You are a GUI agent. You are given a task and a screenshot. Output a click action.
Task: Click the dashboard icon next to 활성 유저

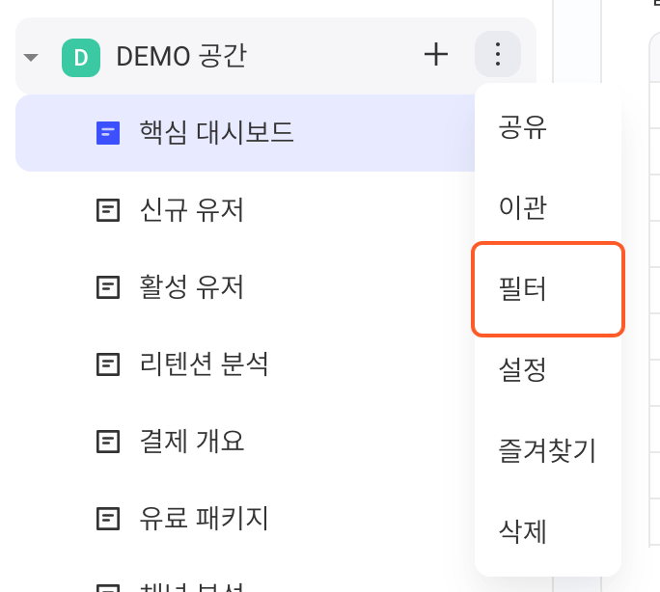click(108, 287)
